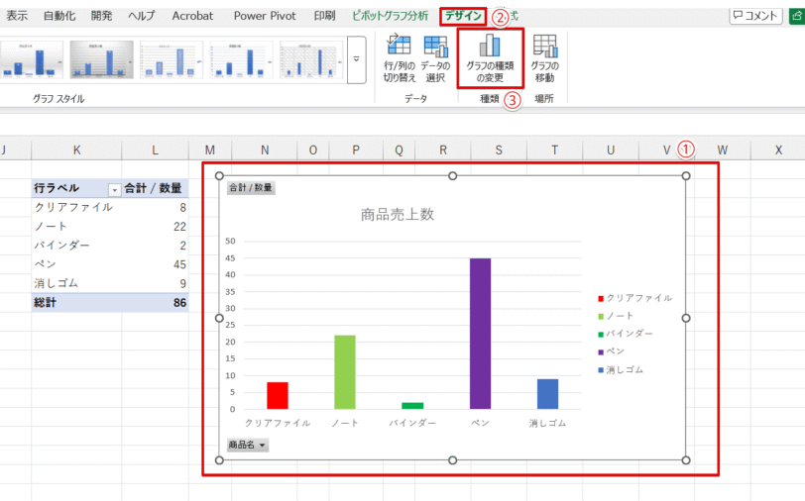Open the ピボットグラフ分析 tab
This screenshot has width=805, height=501.
pyautogui.click(x=391, y=16)
